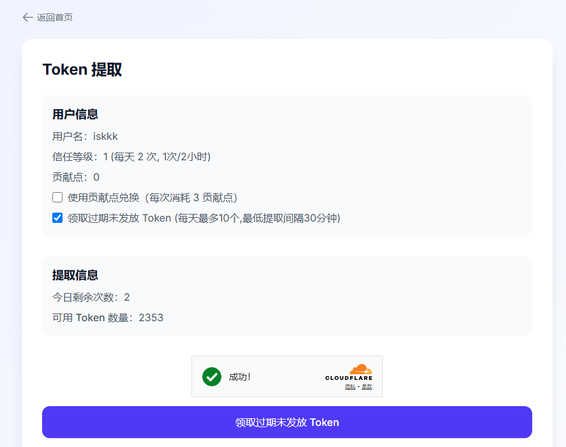
Task: Click the 提取信息 section header
Action: tap(74, 275)
